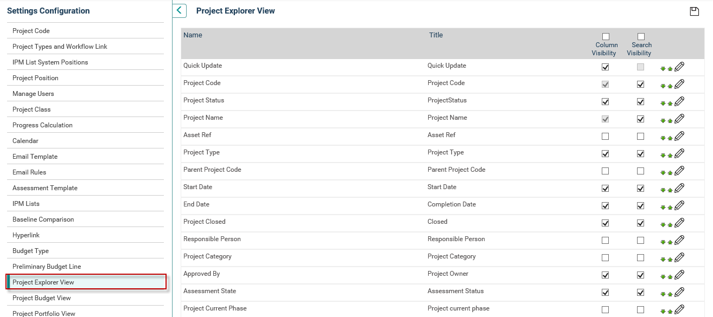Edit the Assessment State row title
The width and height of the screenshot is (713, 317).
(x=679, y=292)
